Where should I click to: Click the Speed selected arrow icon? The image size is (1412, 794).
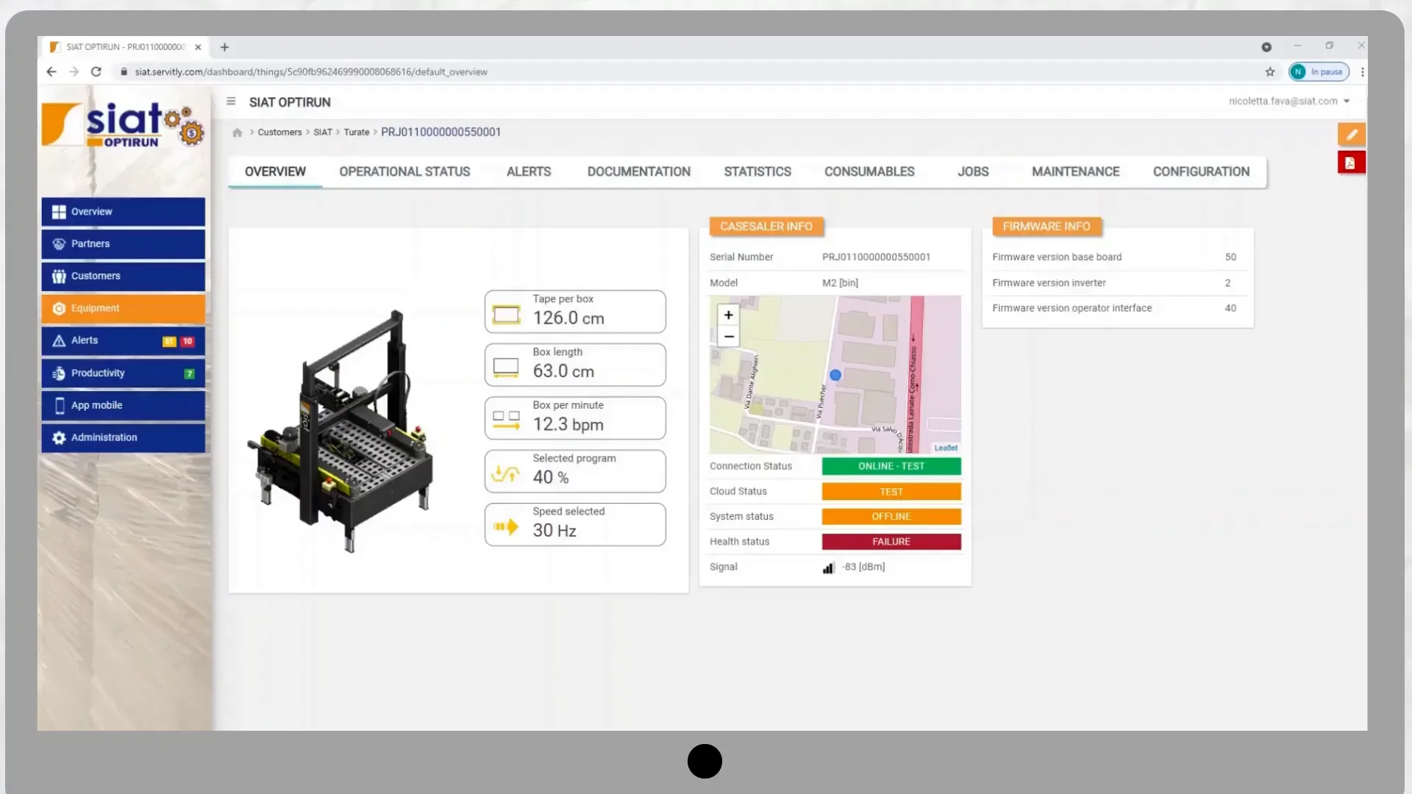506,526
